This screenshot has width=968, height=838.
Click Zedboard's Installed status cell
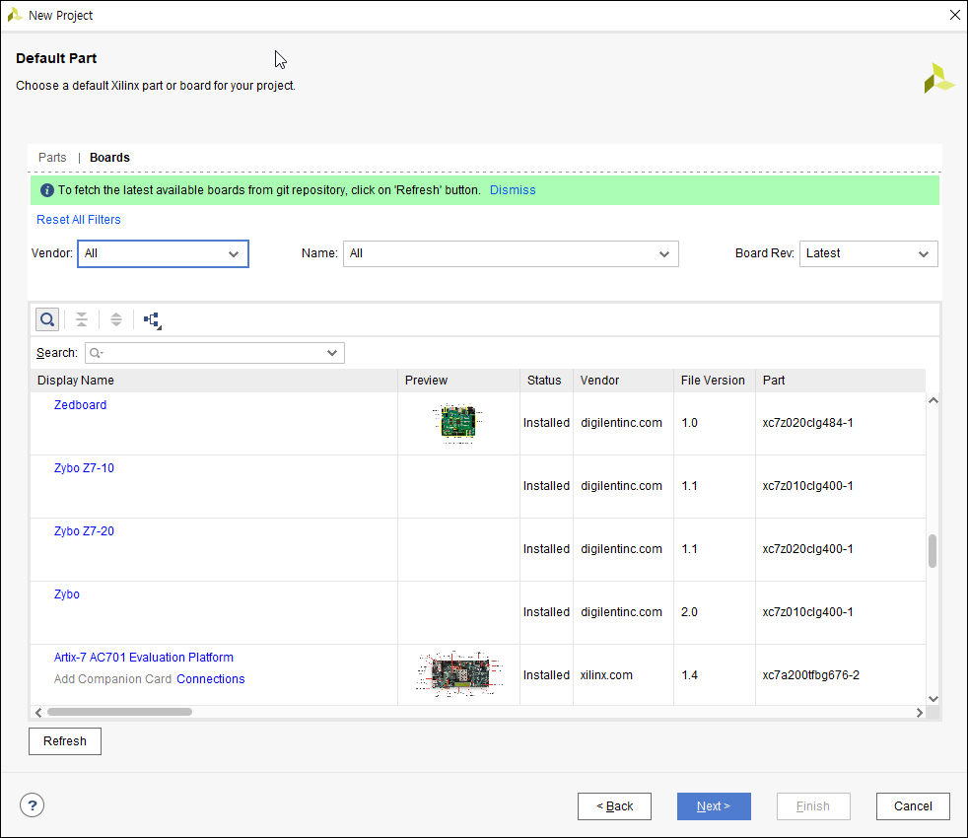546,423
